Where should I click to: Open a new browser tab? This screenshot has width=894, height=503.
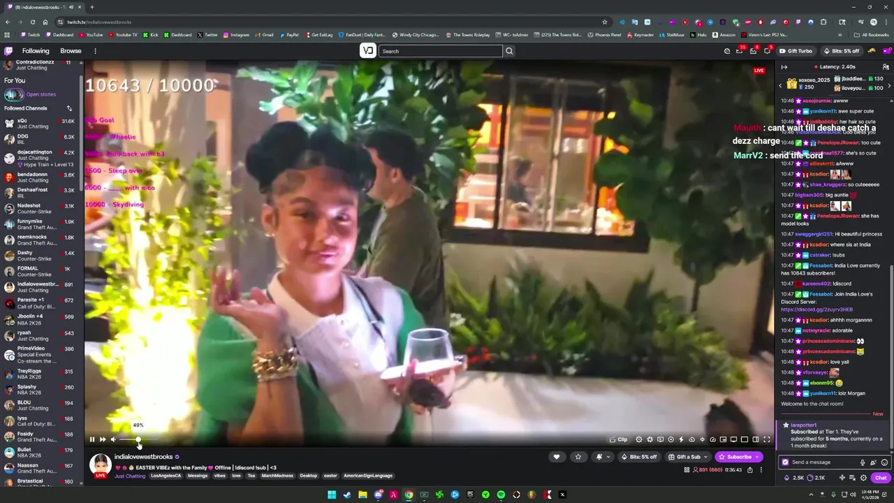[91, 7]
